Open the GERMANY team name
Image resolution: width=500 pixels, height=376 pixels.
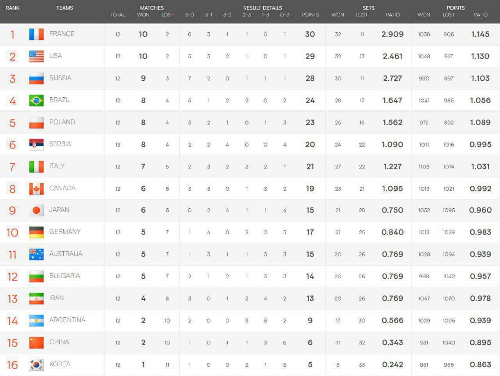click(65, 232)
